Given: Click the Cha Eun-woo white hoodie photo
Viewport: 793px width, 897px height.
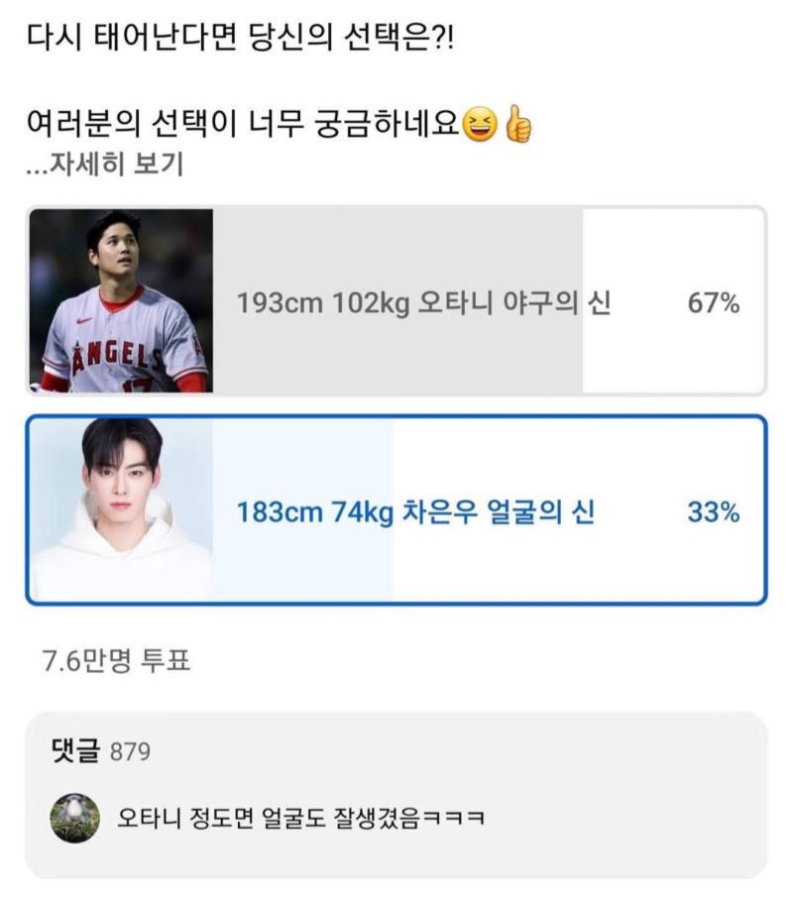Looking at the screenshot, I should point(121,509).
